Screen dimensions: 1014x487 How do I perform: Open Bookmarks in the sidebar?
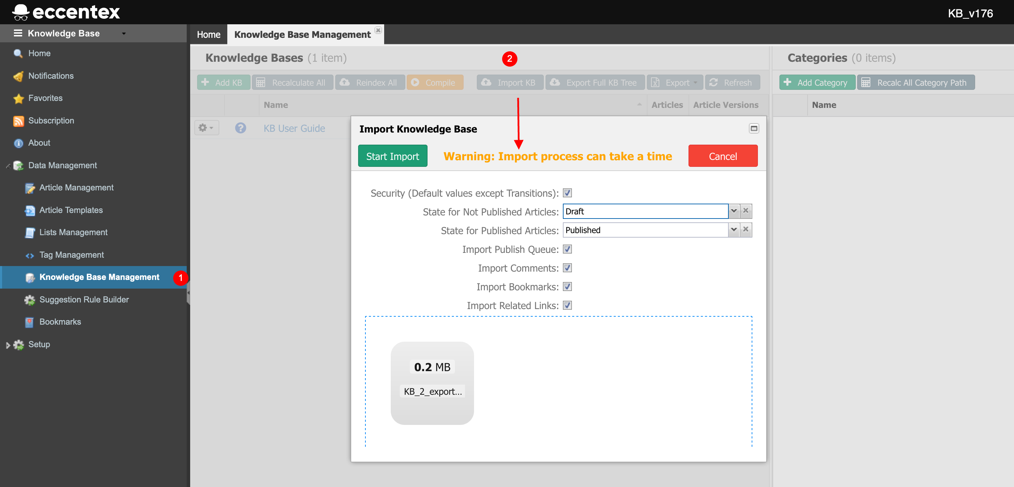pyautogui.click(x=60, y=322)
